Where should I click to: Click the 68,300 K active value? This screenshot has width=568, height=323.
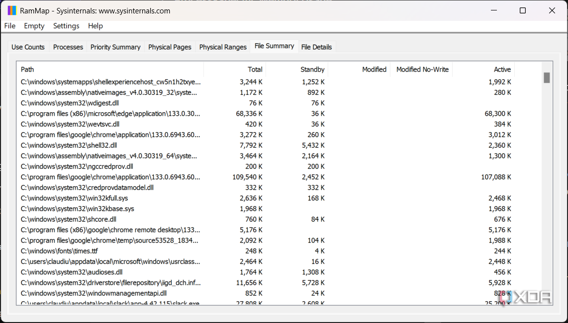(x=498, y=113)
